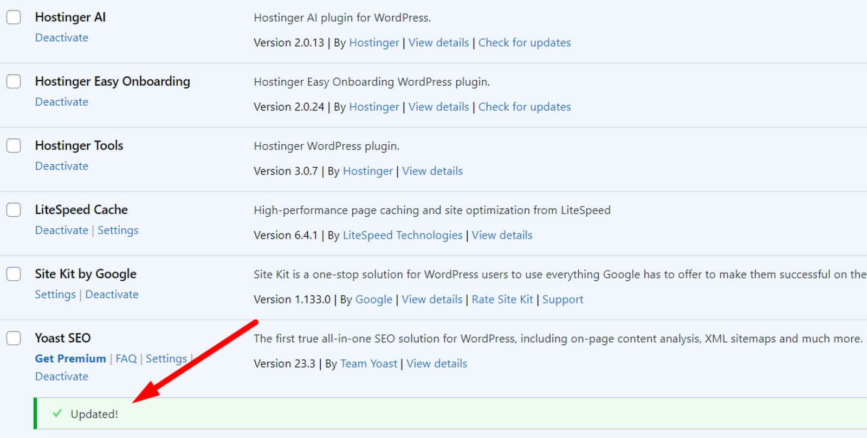Image resolution: width=867 pixels, height=438 pixels.
Task: Click the Hostinger Tools description text
Action: 327,146
